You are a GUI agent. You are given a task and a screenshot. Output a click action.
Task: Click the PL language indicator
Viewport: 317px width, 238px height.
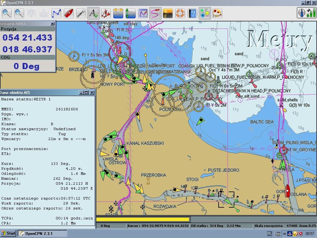click(270, 234)
